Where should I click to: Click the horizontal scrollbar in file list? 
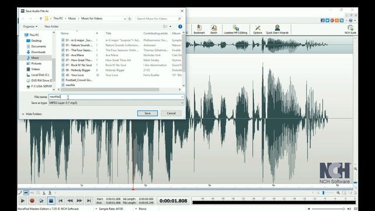(110, 90)
